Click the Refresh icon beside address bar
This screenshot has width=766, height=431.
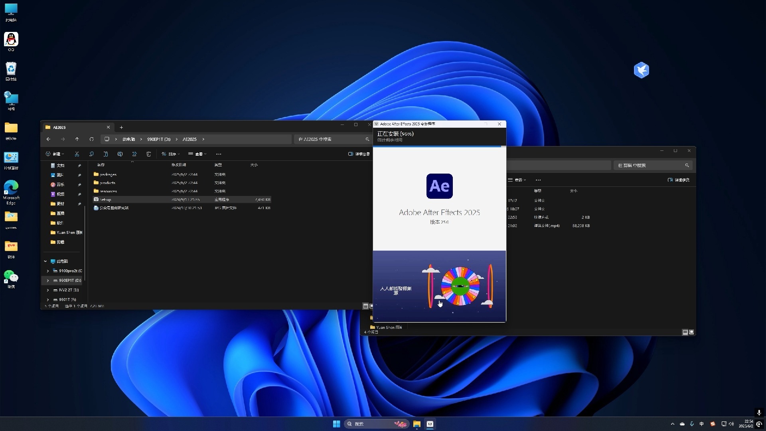91,139
